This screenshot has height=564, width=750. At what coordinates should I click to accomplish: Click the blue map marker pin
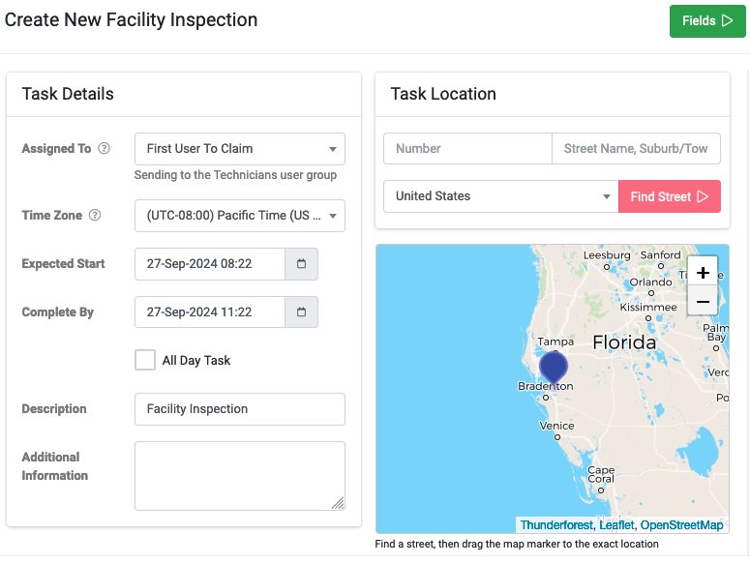point(554,369)
